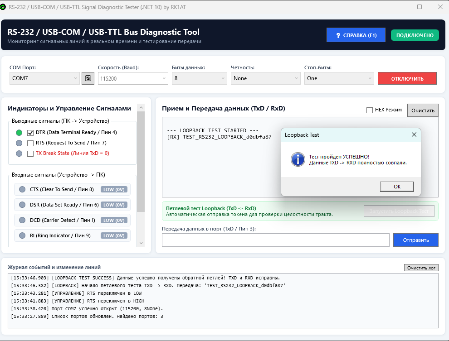Viewport: 449px width, 341px height.
Task: Click the Очистить лог button
Action: pos(421,268)
